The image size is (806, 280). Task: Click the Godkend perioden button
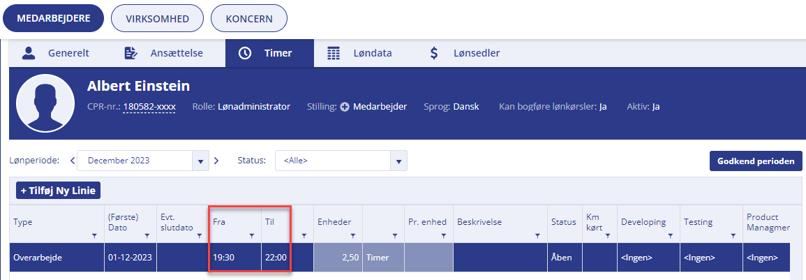[x=756, y=161]
